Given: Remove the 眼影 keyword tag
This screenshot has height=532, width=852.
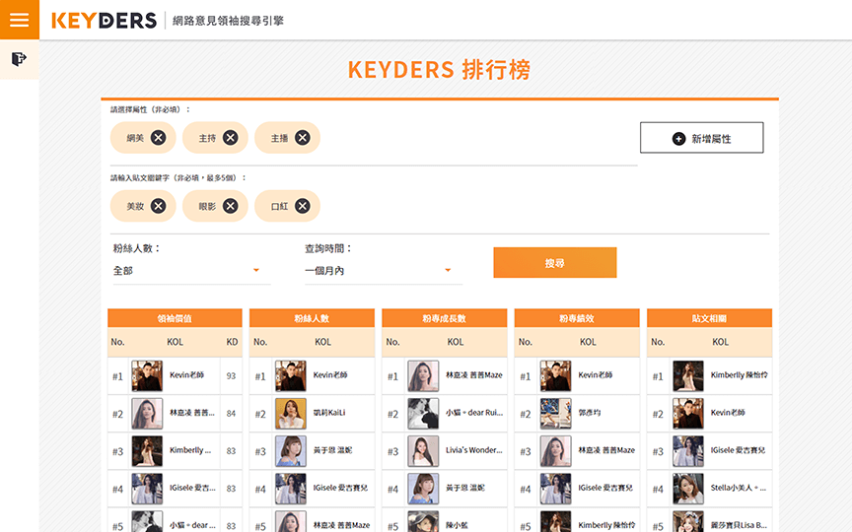Looking at the screenshot, I should (x=231, y=206).
